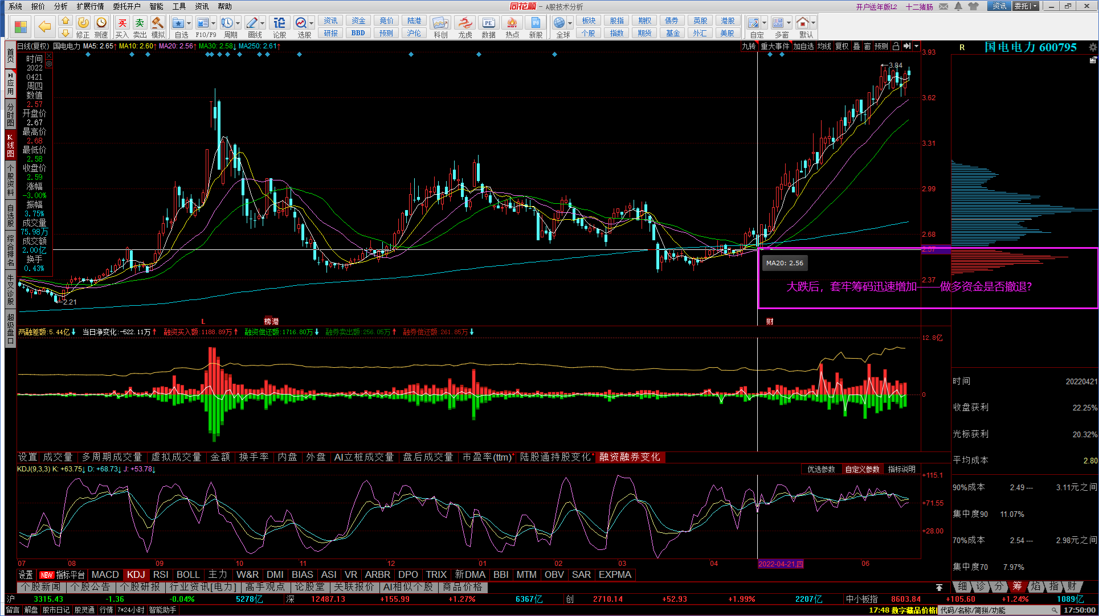
Task: Click the 自定义参数 button in KDJ panel
Action: coord(863,469)
